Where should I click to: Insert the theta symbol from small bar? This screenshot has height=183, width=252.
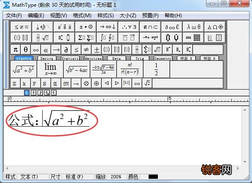coord(26,50)
